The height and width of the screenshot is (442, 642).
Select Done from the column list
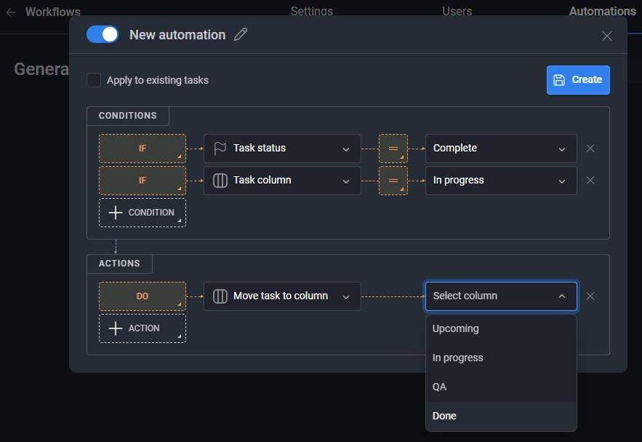[444, 415]
